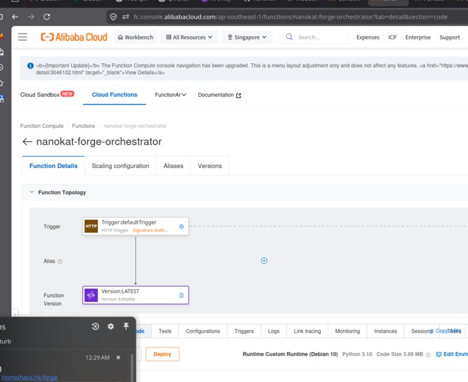Add alias with the plus circle icon

click(264, 261)
